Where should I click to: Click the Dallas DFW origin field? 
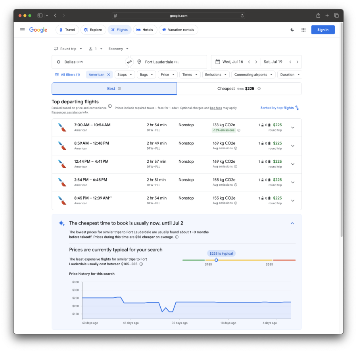click(x=90, y=62)
